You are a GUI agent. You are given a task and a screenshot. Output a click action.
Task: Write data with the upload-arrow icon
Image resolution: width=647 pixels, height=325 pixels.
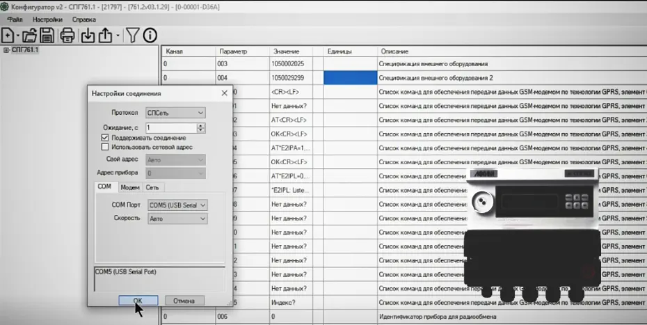(x=105, y=35)
